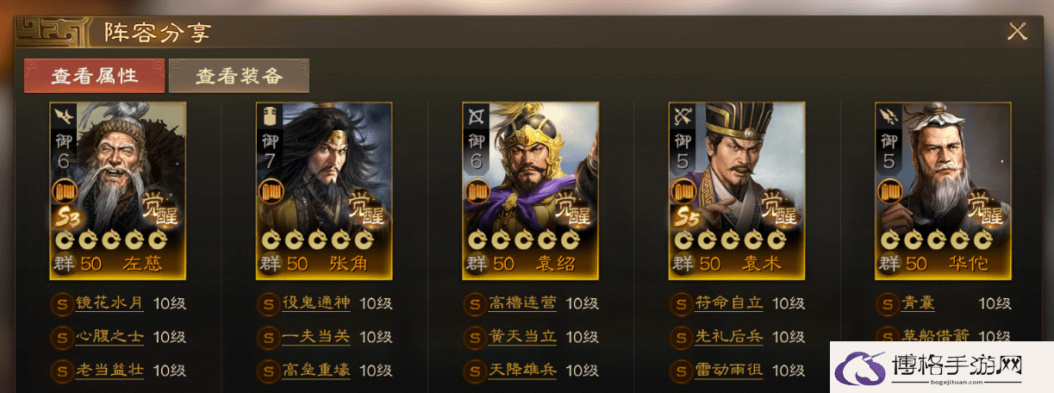
Task: Click the 觉醒 awakening badge on 袁绍
Action: 576,208
